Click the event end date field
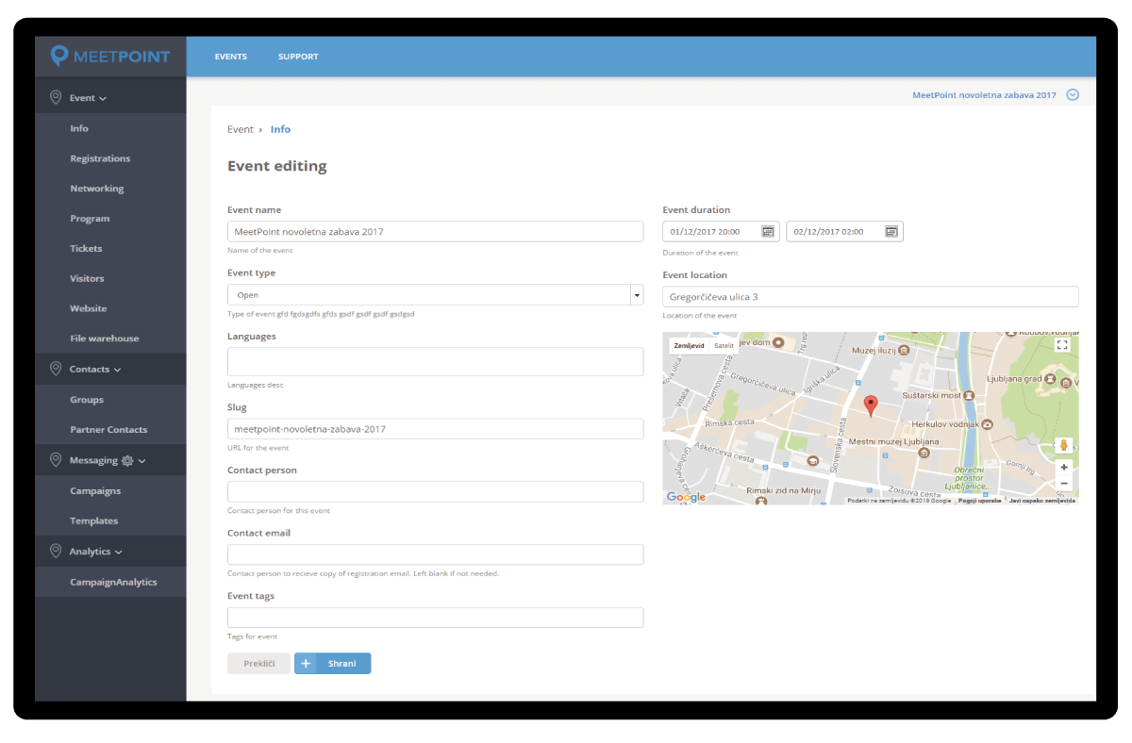The image size is (1132, 743). point(844,231)
